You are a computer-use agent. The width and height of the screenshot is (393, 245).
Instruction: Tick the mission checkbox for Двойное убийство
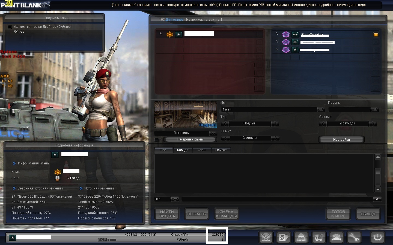[x=10, y=27]
